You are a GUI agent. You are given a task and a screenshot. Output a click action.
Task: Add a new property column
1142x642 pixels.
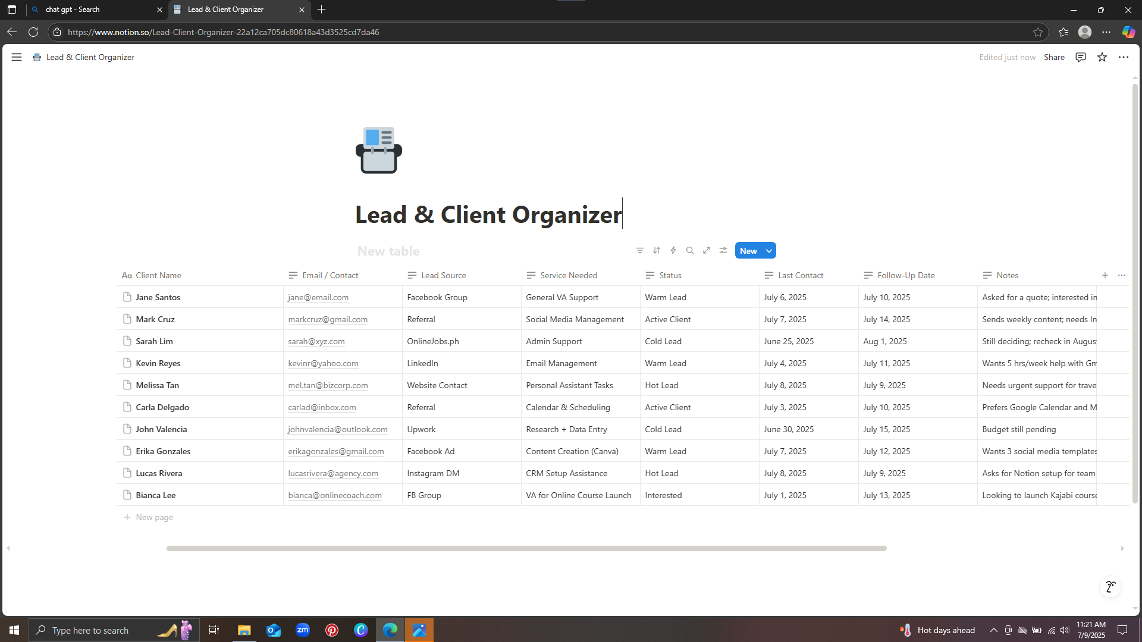(x=1105, y=275)
